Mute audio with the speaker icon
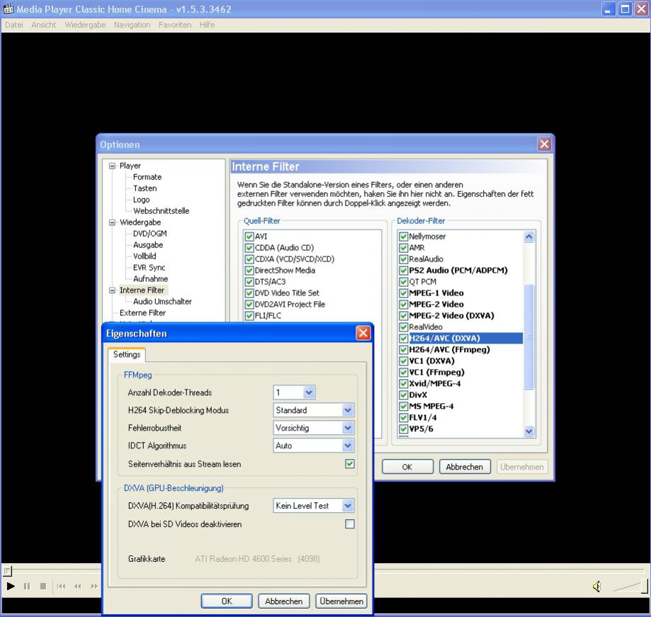This screenshot has width=651, height=617. (596, 587)
